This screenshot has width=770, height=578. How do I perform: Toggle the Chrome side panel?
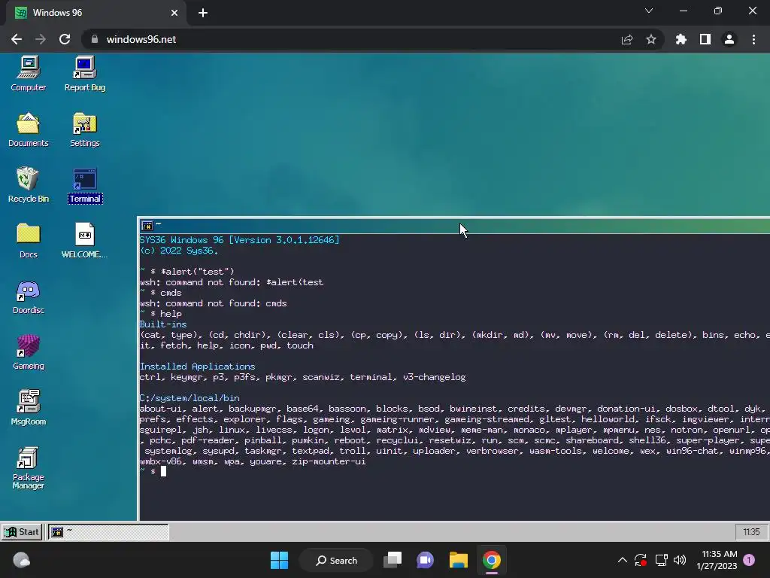[705, 39]
